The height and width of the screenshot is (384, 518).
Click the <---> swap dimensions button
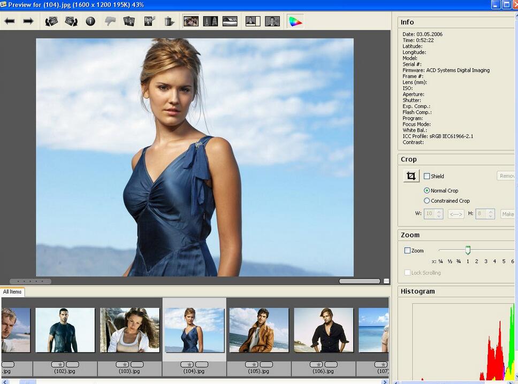pyautogui.click(x=456, y=214)
